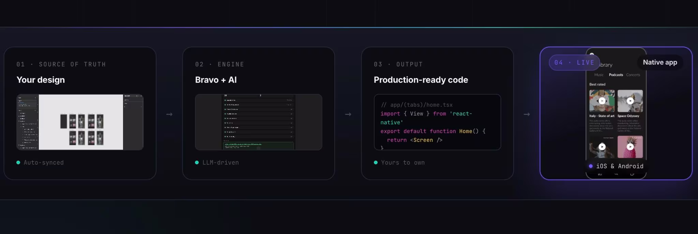The image size is (698, 234).
Task: Play the pink pineapple podcast
Action: pyautogui.click(x=630, y=147)
